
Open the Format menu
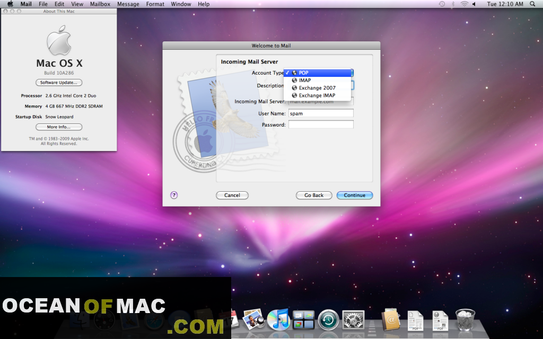pos(155,4)
